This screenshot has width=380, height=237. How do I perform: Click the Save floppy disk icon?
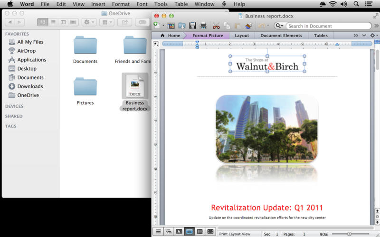click(x=192, y=26)
